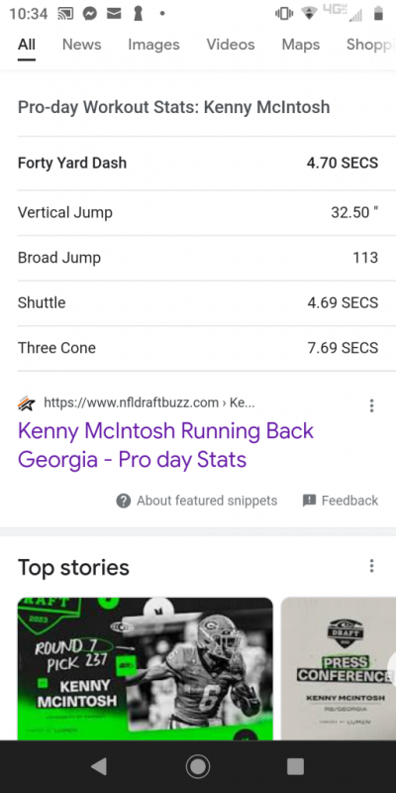The height and width of the screenshot is (793, 396).
Task: Open the three-dot menu beside nfldraftbuzz result
Action: pyautogui.click(x=372, y=405)
